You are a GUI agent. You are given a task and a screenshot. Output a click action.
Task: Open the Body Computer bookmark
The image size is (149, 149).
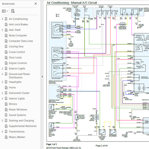point(18,35)
